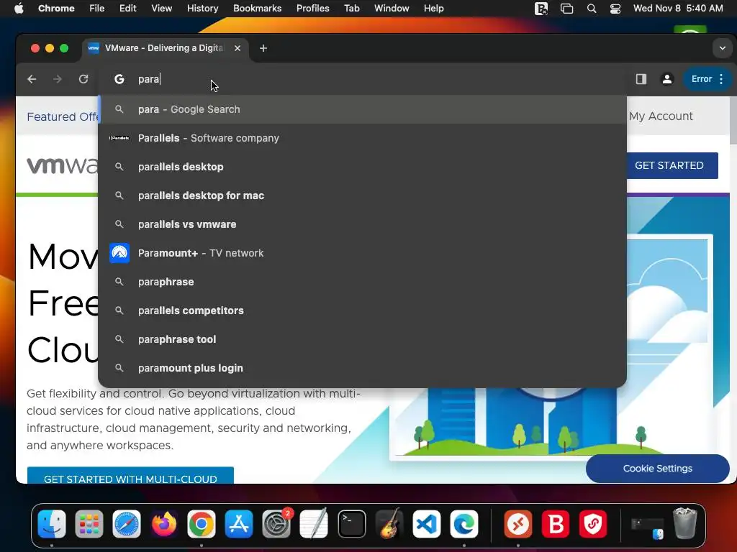Open the File menu

click(97, 9)
